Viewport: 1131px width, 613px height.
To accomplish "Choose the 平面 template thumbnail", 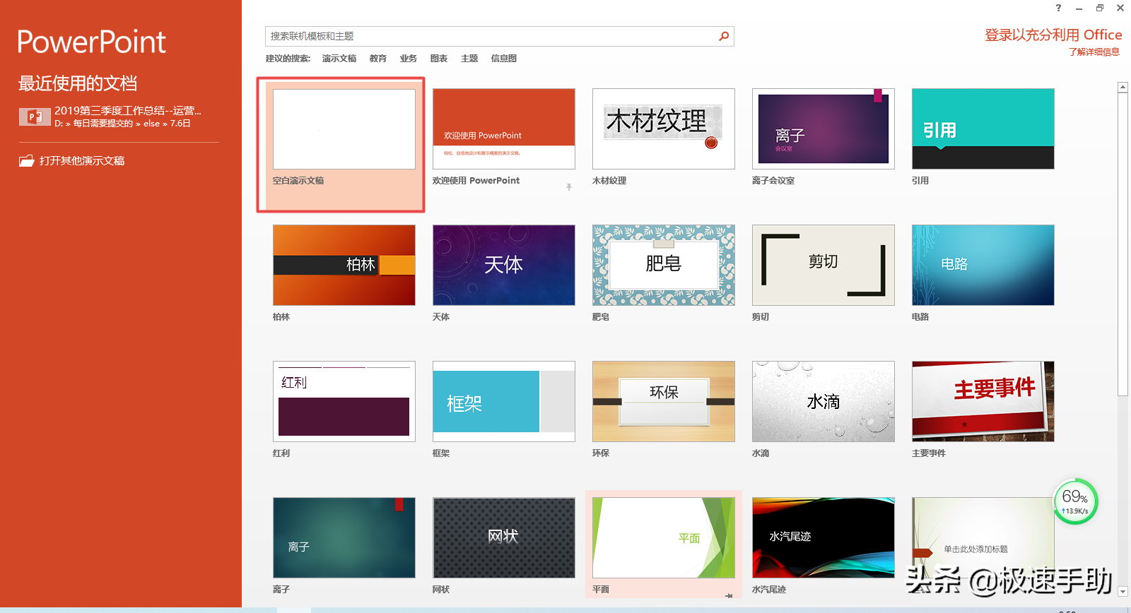I will pyautogui.click(x=664, y=538).
